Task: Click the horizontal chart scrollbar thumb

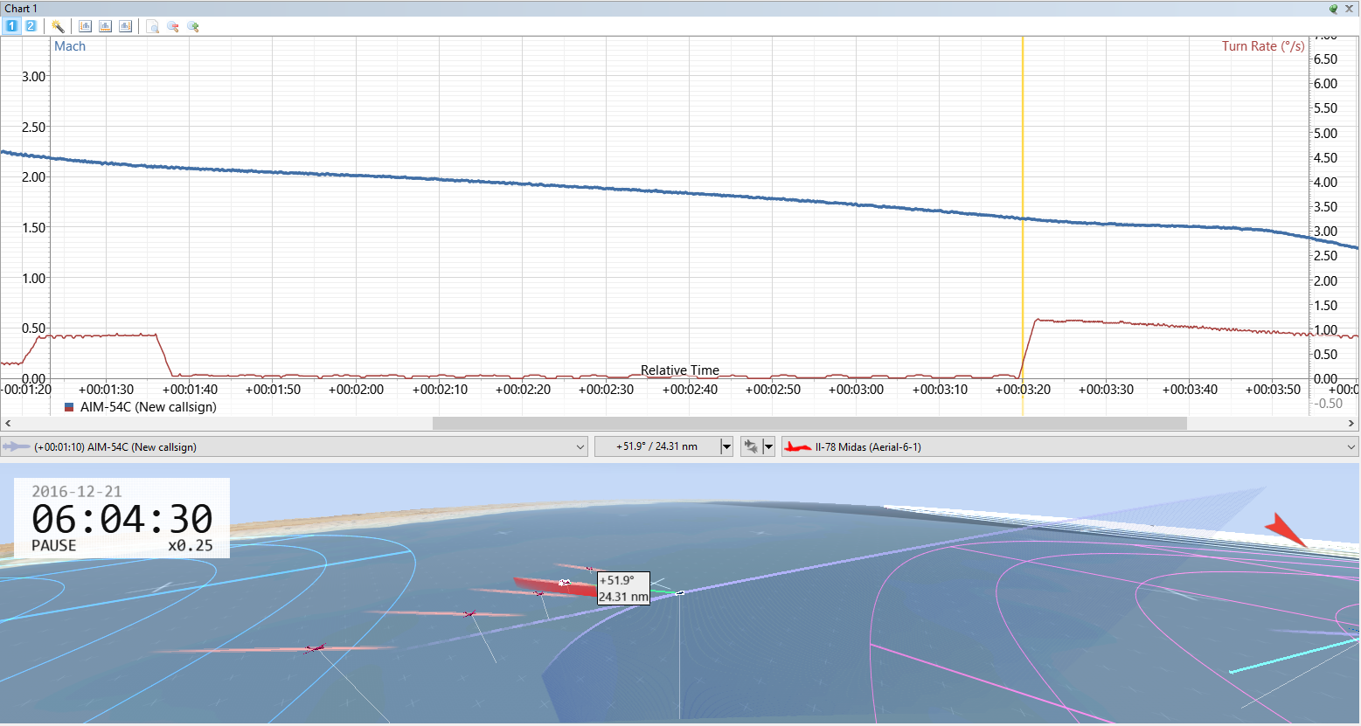Action: [x=809, y=423]
